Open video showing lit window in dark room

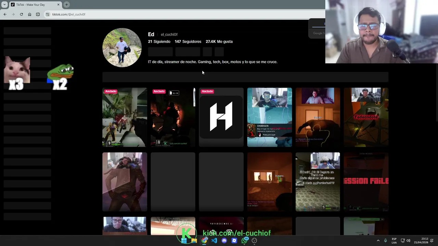[270, 182]
